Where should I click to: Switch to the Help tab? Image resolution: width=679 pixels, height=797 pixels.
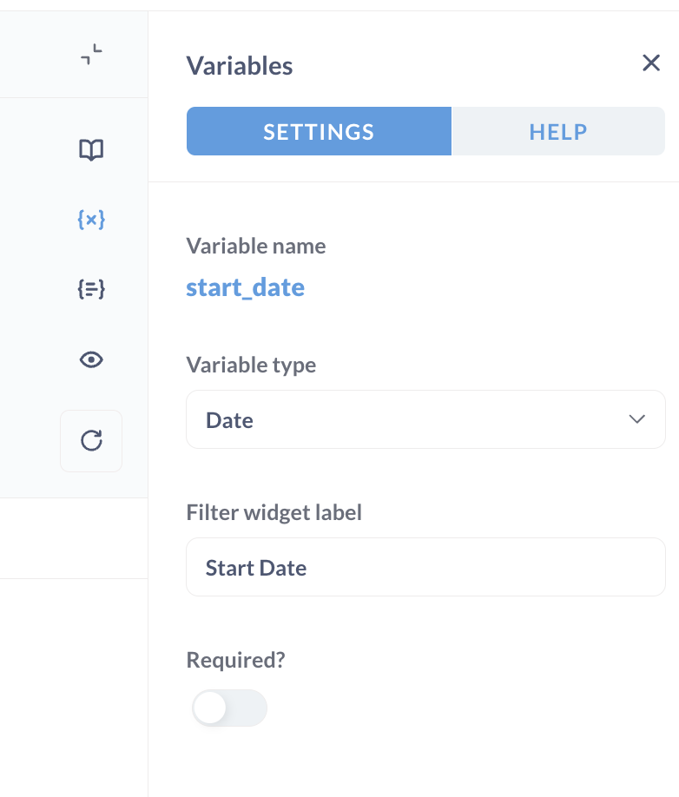coord(558,131)
